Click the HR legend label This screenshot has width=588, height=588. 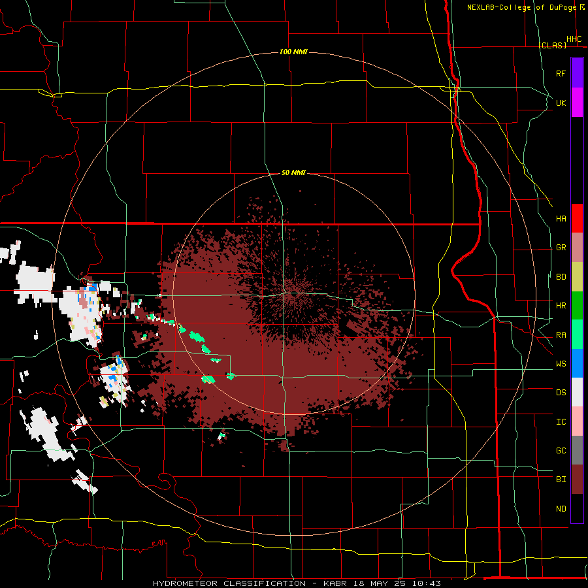coord(561,306)
